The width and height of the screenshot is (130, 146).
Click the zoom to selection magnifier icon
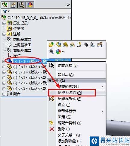point(51,52)
